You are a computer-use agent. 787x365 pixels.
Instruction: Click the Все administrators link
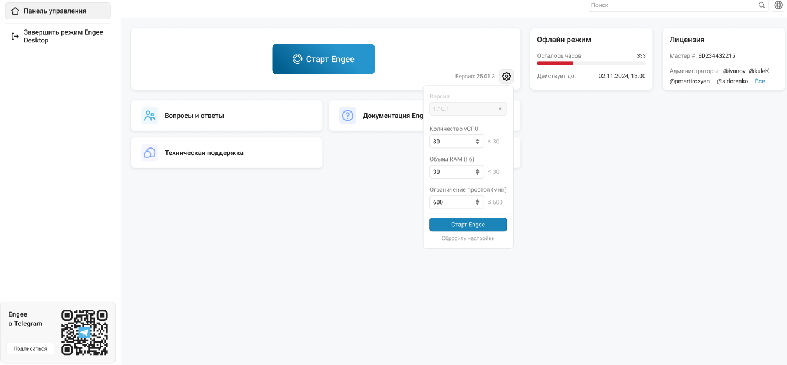click(x=760, y=81)
